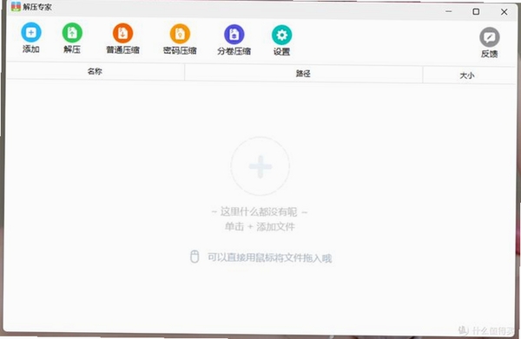Maximize the 解压专家 window
Viewport: 521px width, 339px height.
click(476, 11)
